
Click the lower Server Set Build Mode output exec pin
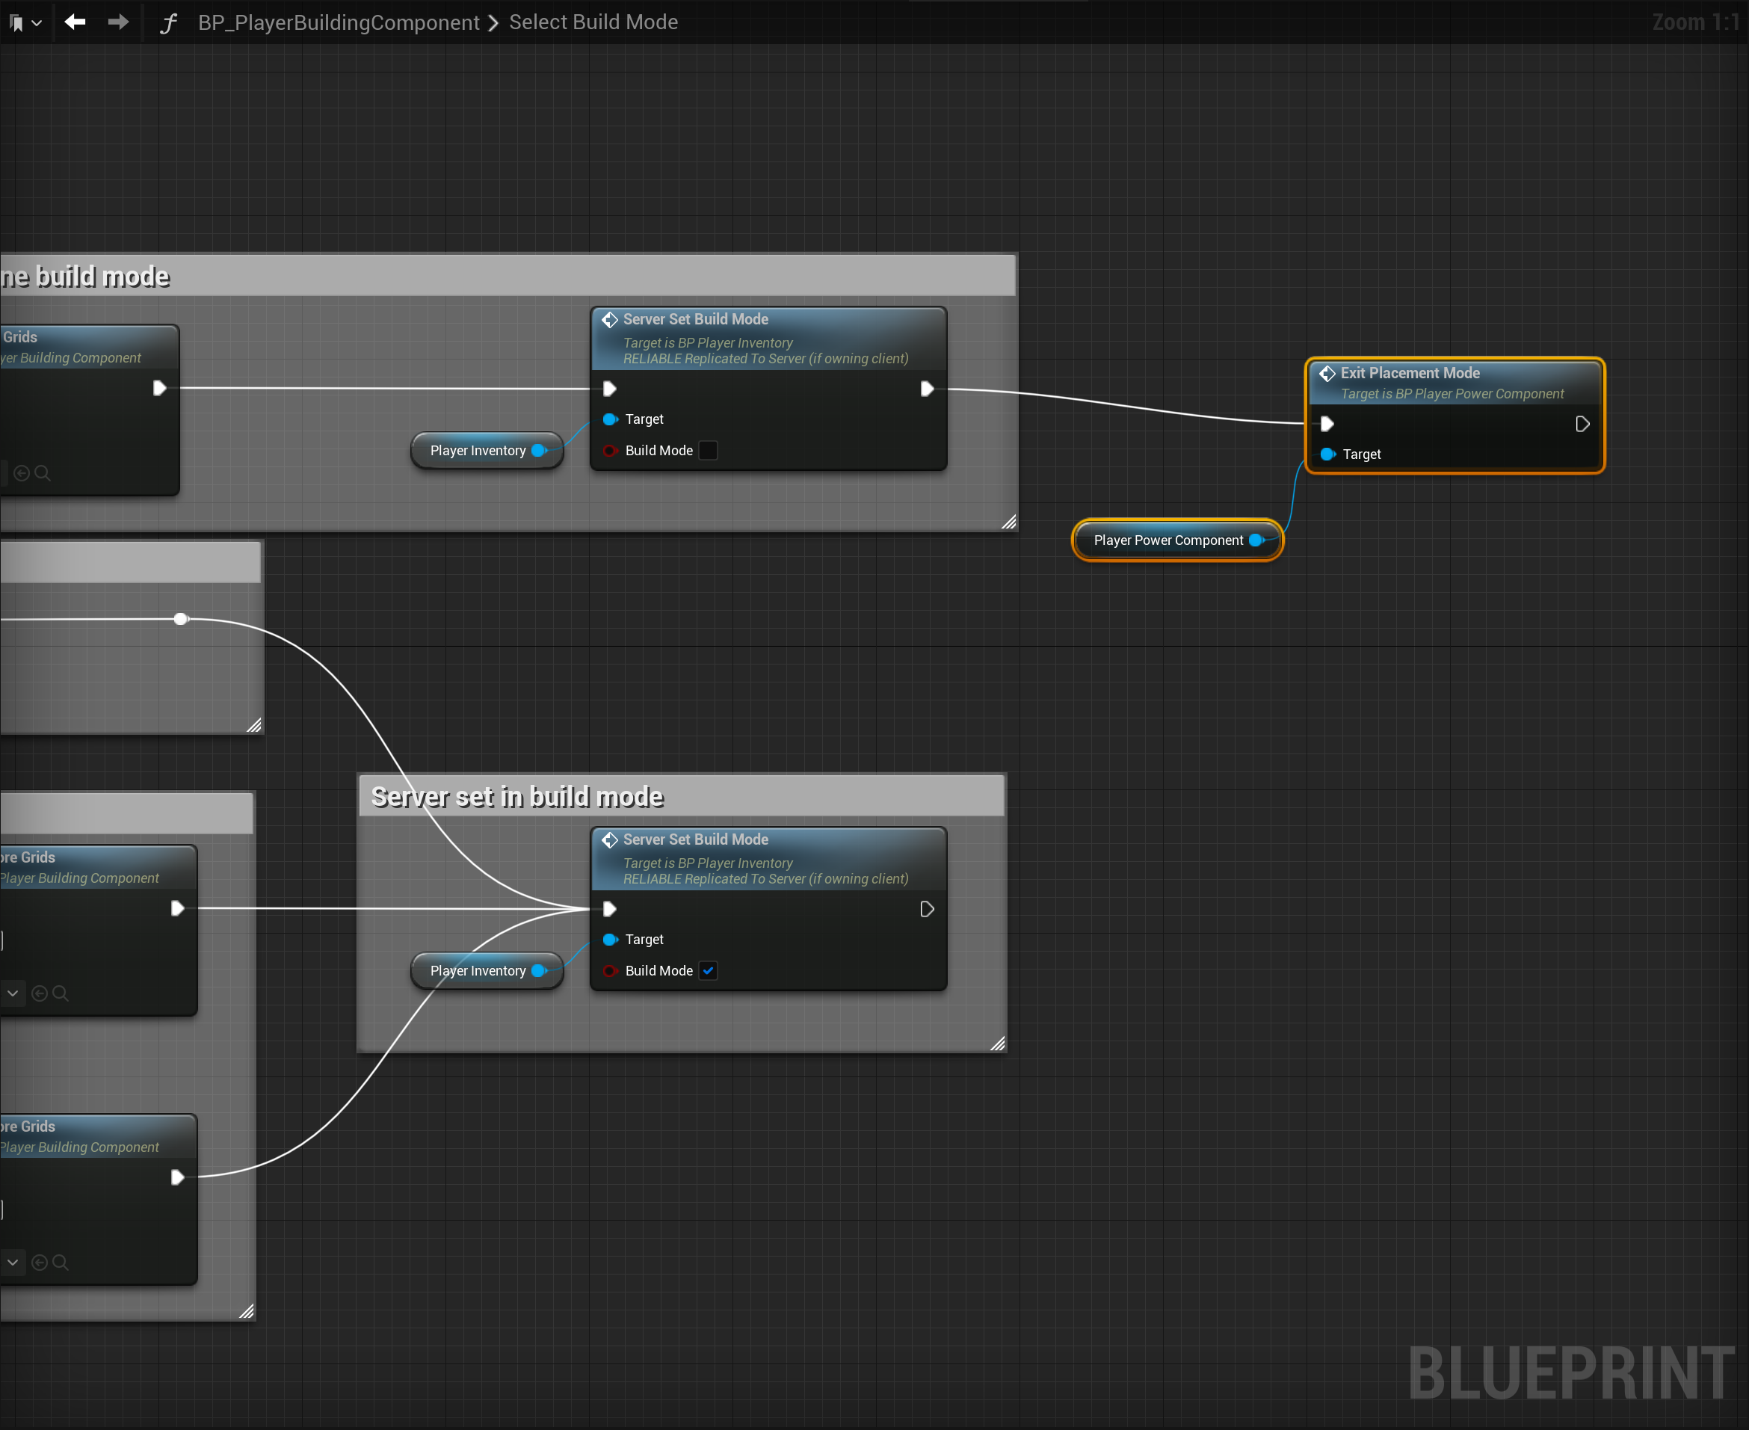[x=926, y=910]
